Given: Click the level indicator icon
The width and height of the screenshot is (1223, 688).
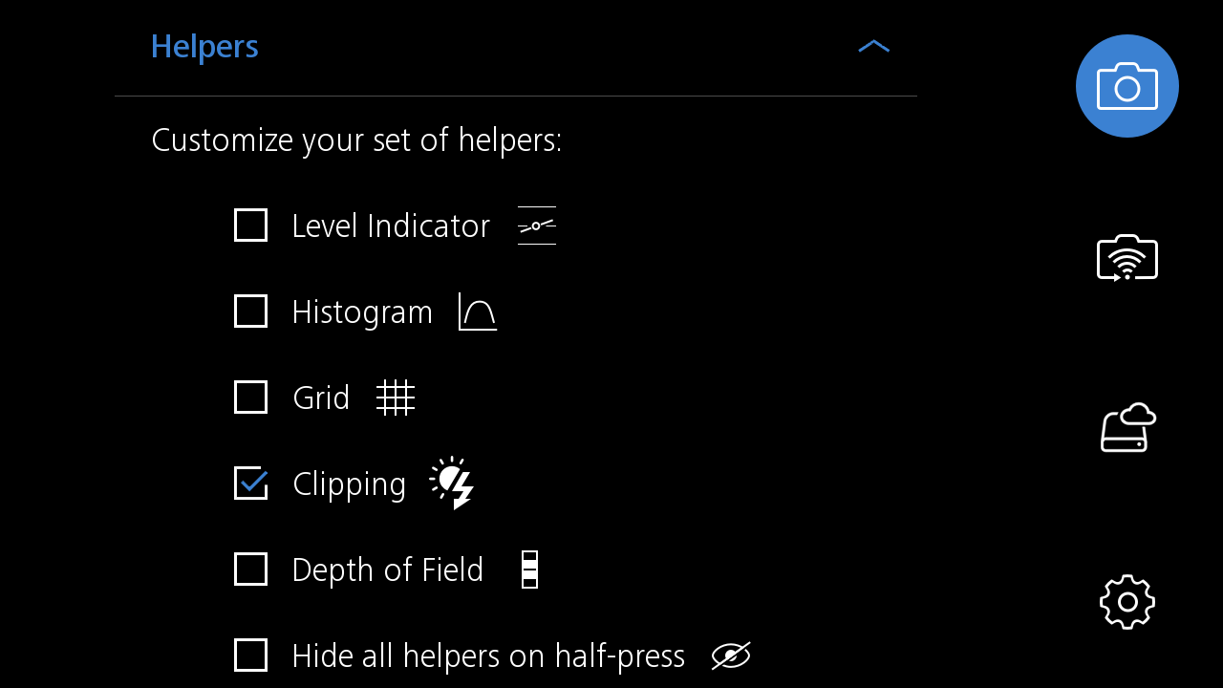Looking at the screenshot, I should pos(536,226).
